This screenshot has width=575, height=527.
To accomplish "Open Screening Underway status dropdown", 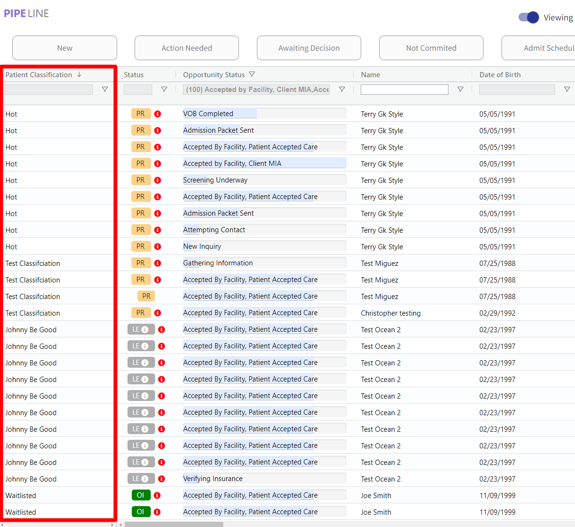I will pyautogui.click(x=265, y=180).
